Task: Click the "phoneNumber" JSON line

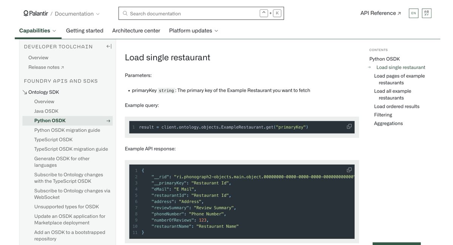Action: (x=189, y=214)
